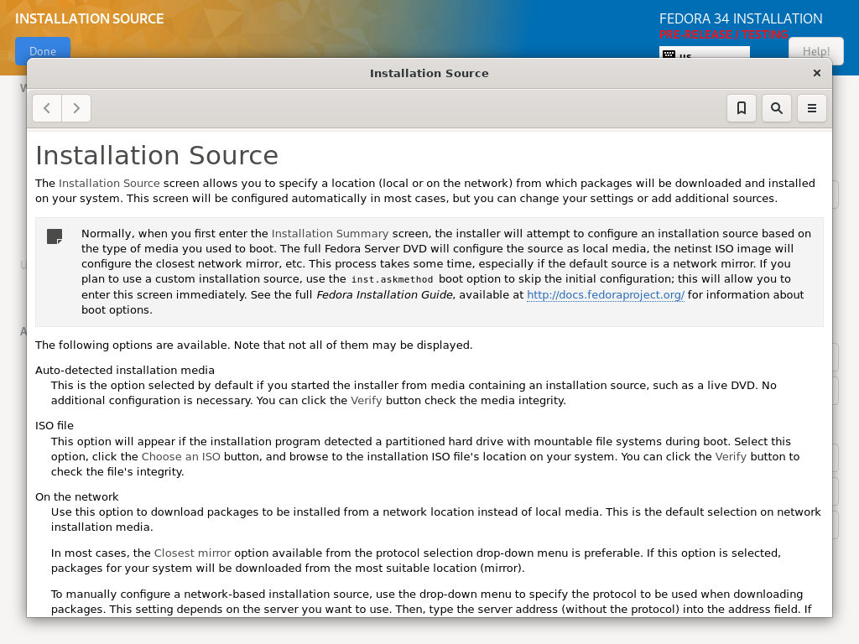Click the 'PRE-RELEASE / TESTING' label

[723, 34]
